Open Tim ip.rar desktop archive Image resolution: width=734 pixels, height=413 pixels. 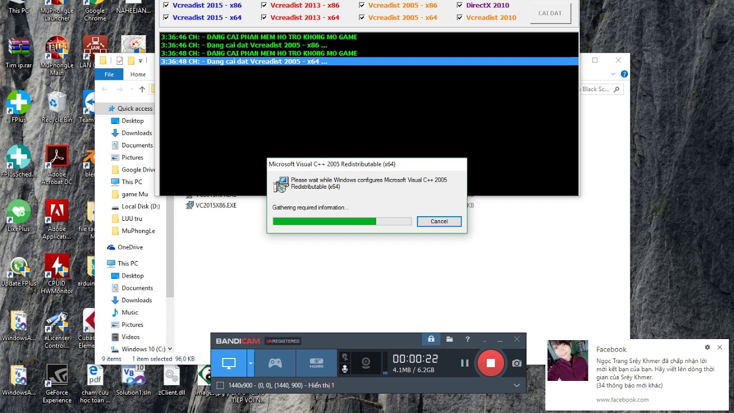tap(18, 53)
